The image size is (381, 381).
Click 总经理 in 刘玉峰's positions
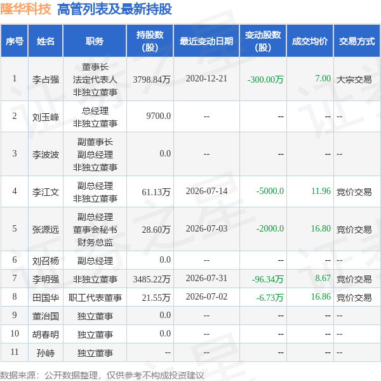(95, 111)
